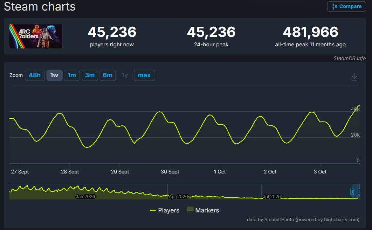
Task: Switch zoom to 1m
Action: click(x=72, y=75)
